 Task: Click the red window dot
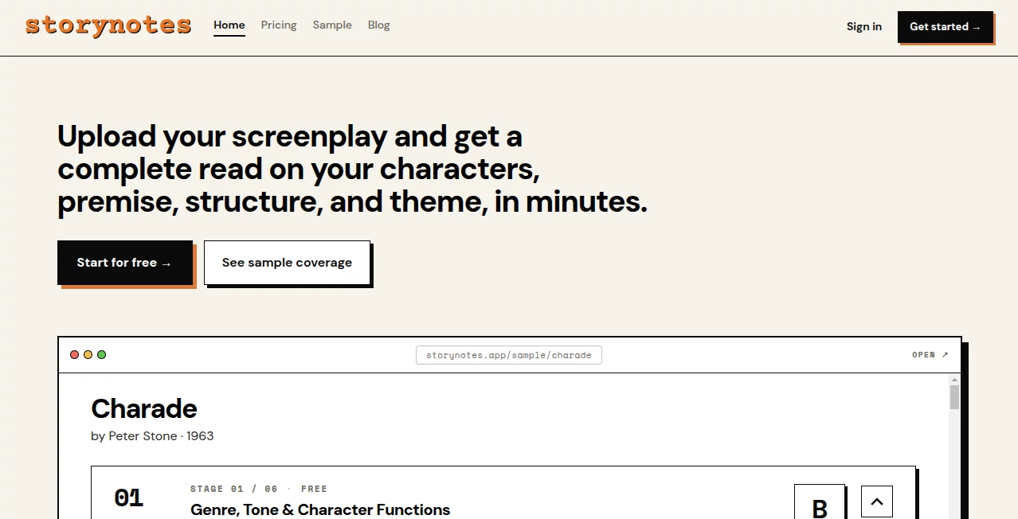[x=75, y=355]
